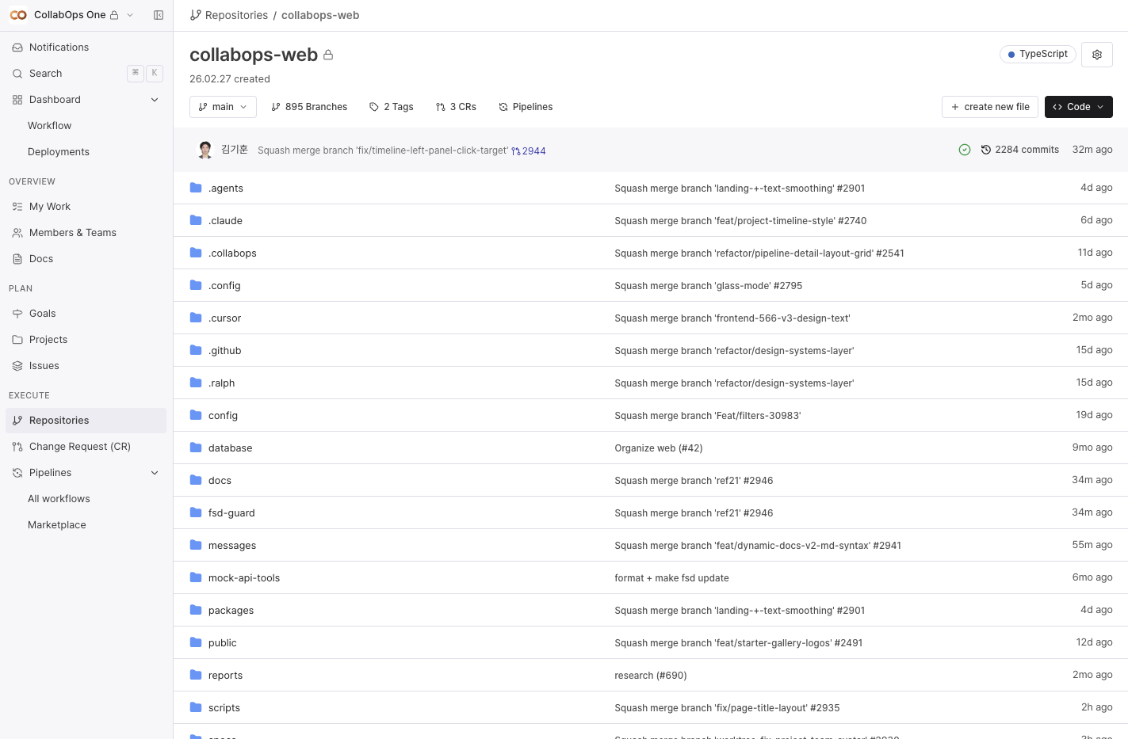Click commit message 'glass-mode' #2795
Screen dimensions: 1128x739
coord(709,286)
